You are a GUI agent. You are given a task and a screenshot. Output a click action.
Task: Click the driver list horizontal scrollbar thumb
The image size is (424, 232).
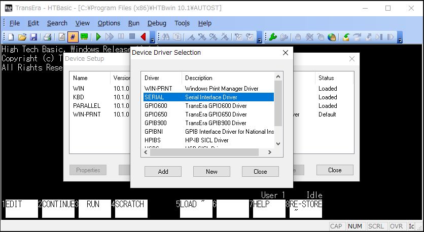[204, 152]
